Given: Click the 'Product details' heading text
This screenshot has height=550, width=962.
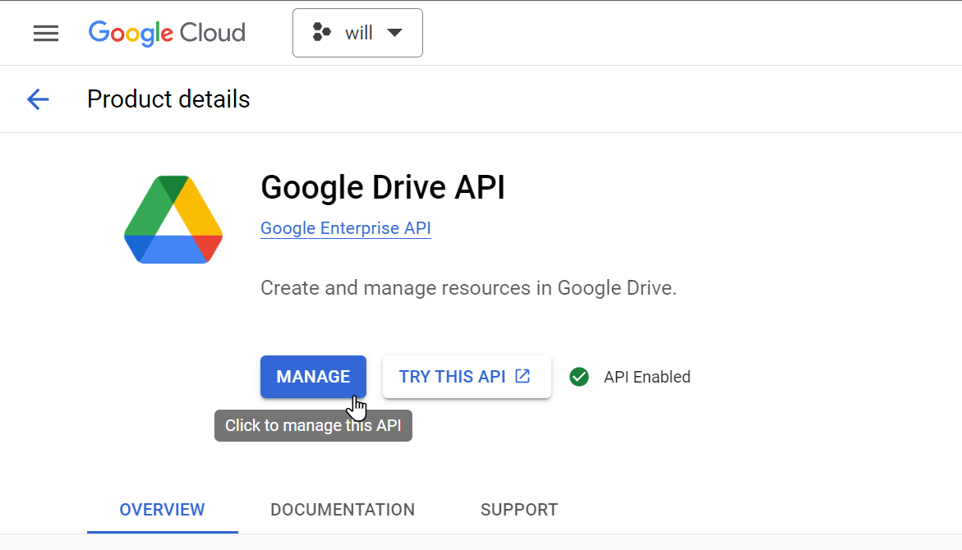Looking at the screenshot, I should tap(168, 99).
